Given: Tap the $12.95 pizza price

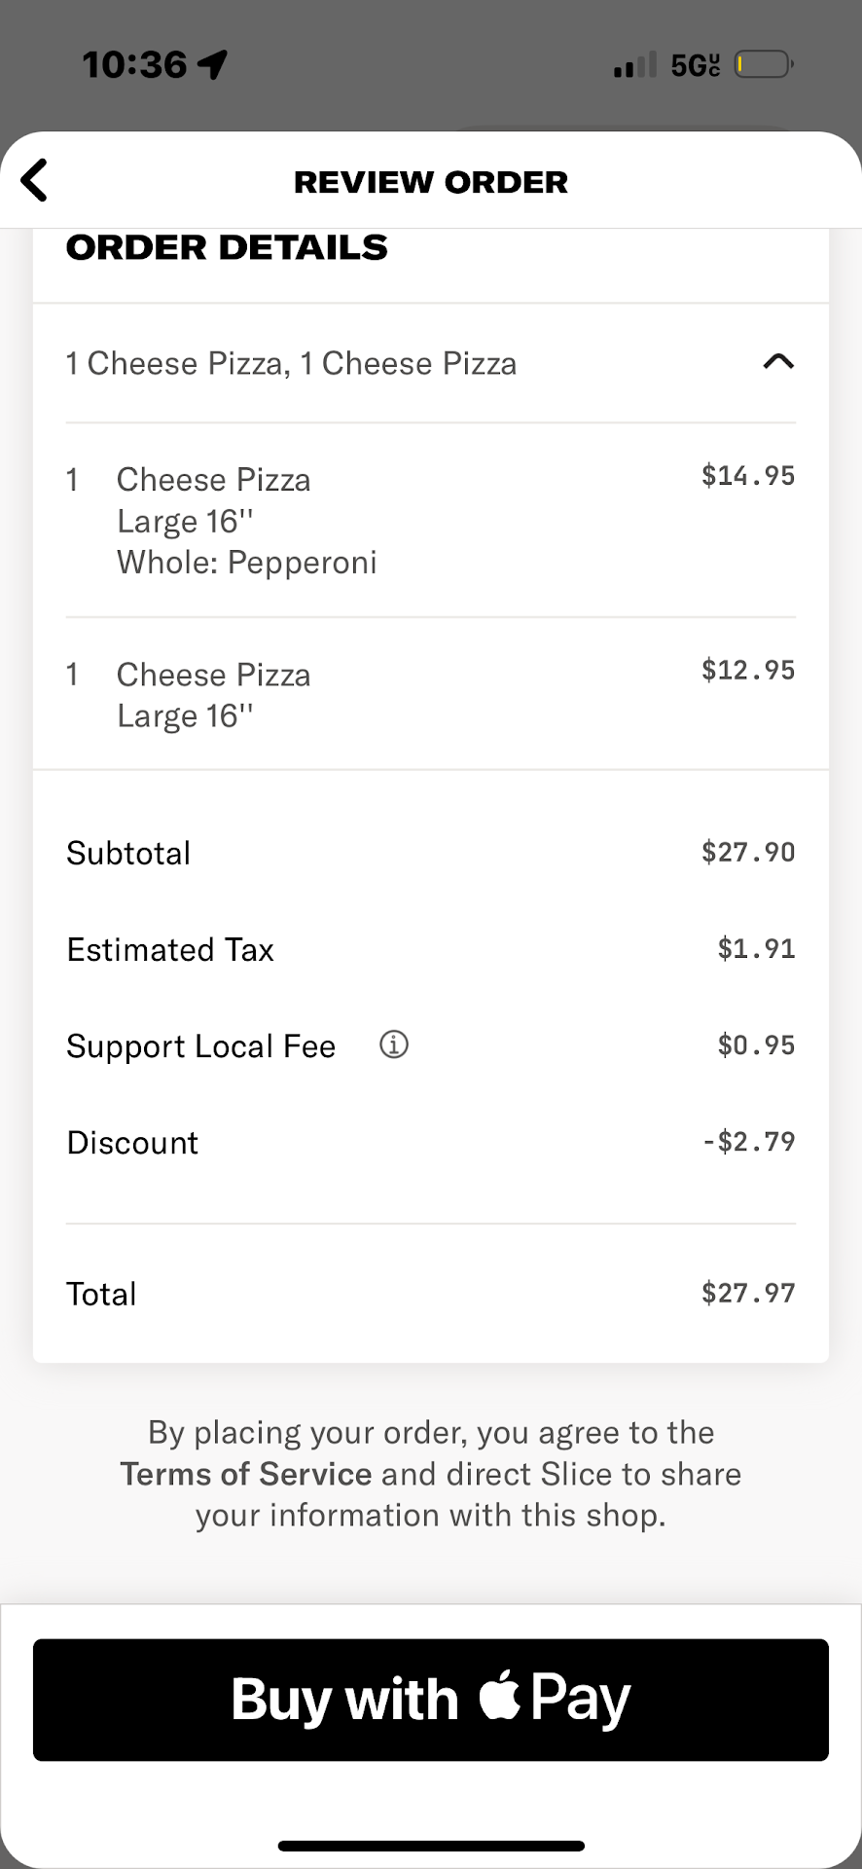Looking at the screenshot, I should tap(748, 671).
